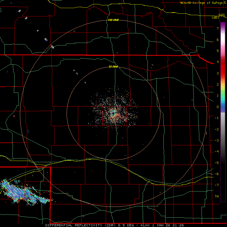Click the "3" tick label on scale
This screenshot has width=227, height=227.
point(218,73)
